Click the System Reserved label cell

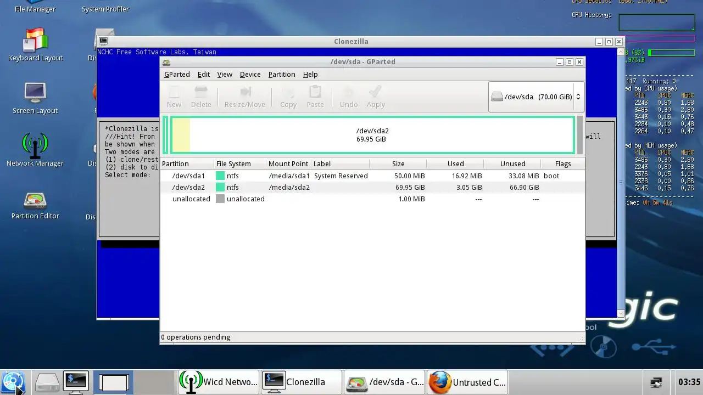341,176
